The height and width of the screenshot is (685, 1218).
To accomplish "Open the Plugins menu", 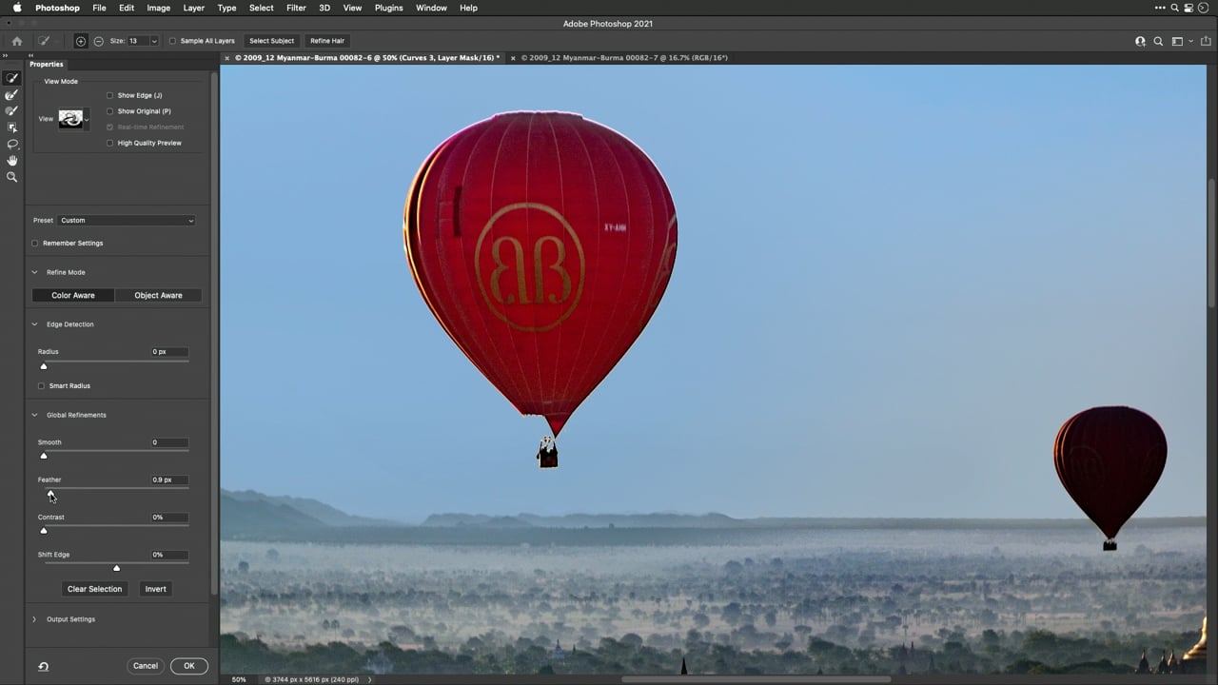I will (x=388, y=8).
